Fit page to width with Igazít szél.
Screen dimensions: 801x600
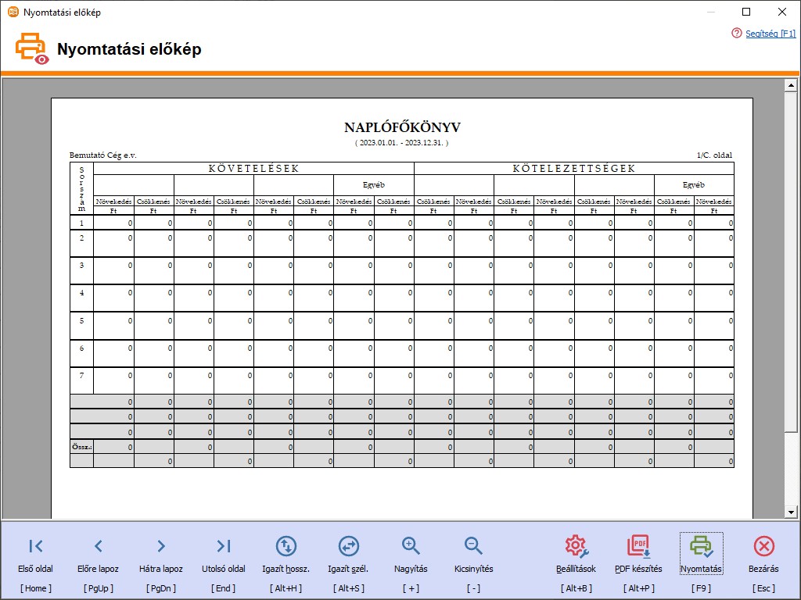click(348, 546)
